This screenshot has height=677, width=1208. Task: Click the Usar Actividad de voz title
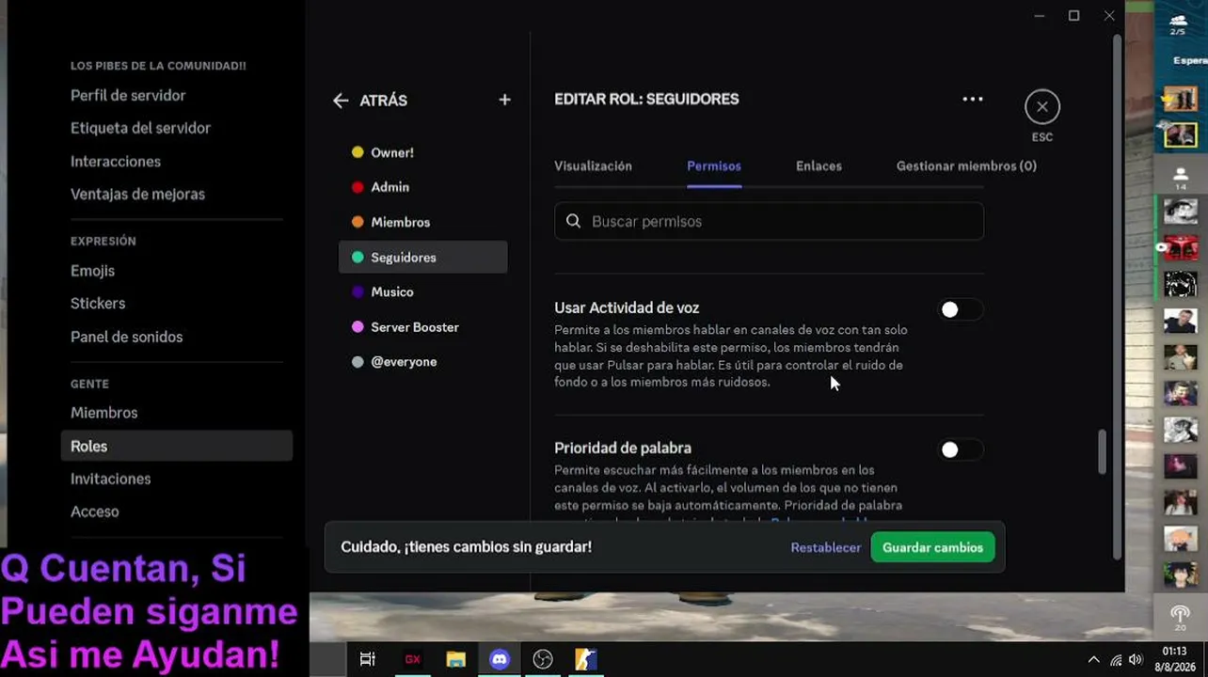pos(627,307)
